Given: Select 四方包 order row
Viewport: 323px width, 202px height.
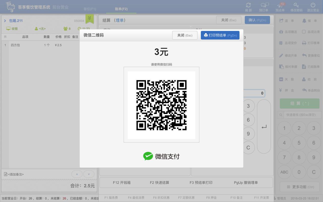Looking at the screenshot, I should click(x=49, y=45).
